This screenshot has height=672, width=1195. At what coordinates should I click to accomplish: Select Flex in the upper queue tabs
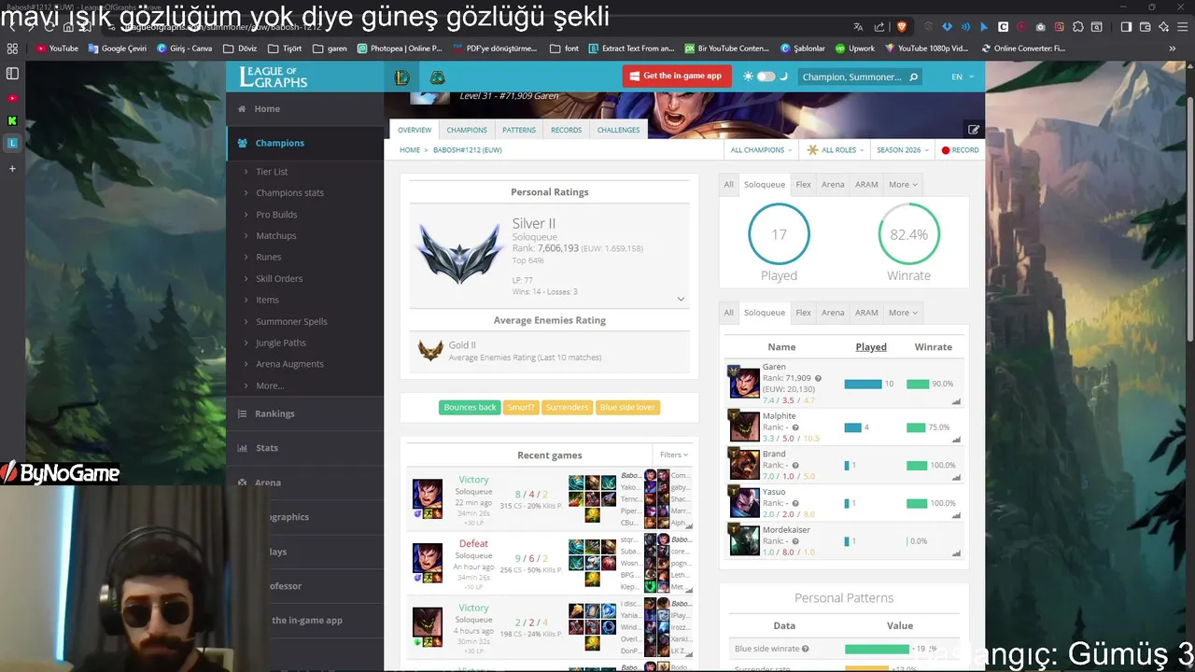803,185
